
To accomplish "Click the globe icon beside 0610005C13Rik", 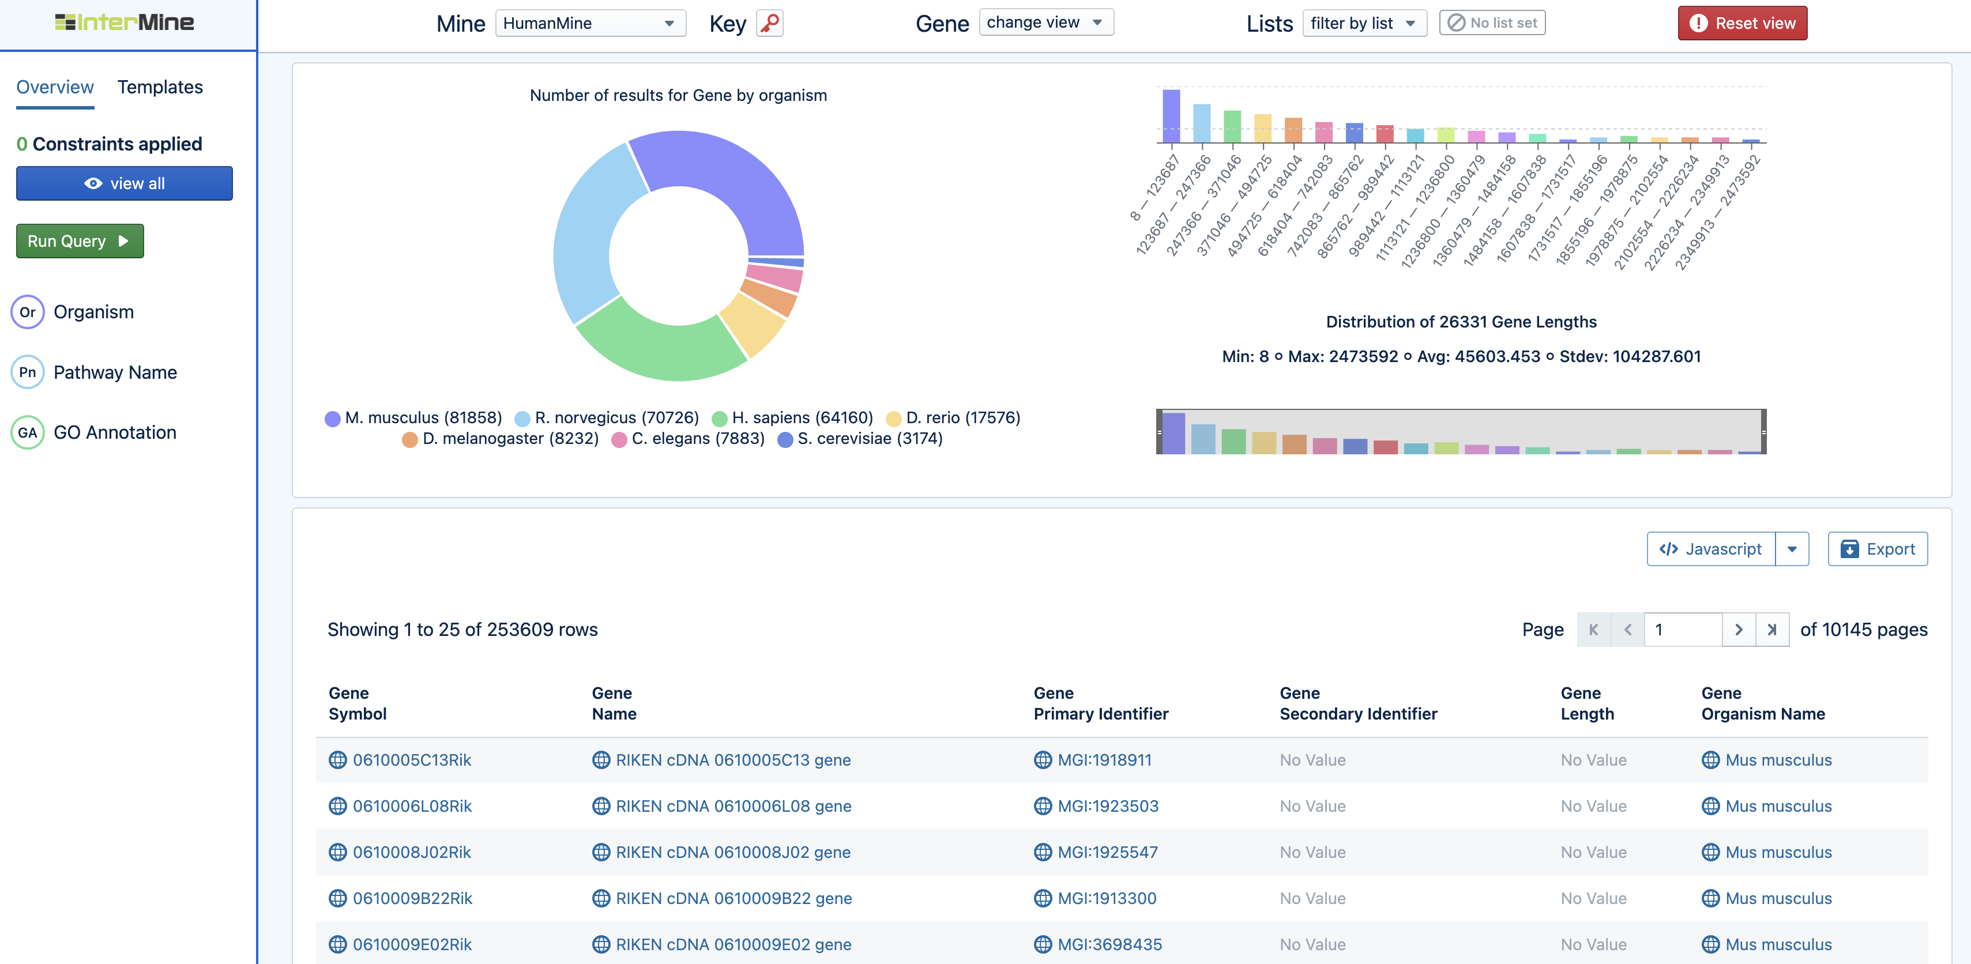I will click(337, 760).
